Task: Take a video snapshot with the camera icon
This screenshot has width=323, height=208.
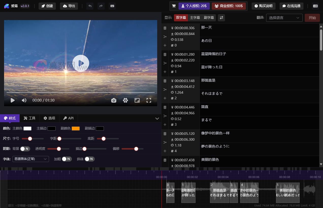Action: [114, 100]
